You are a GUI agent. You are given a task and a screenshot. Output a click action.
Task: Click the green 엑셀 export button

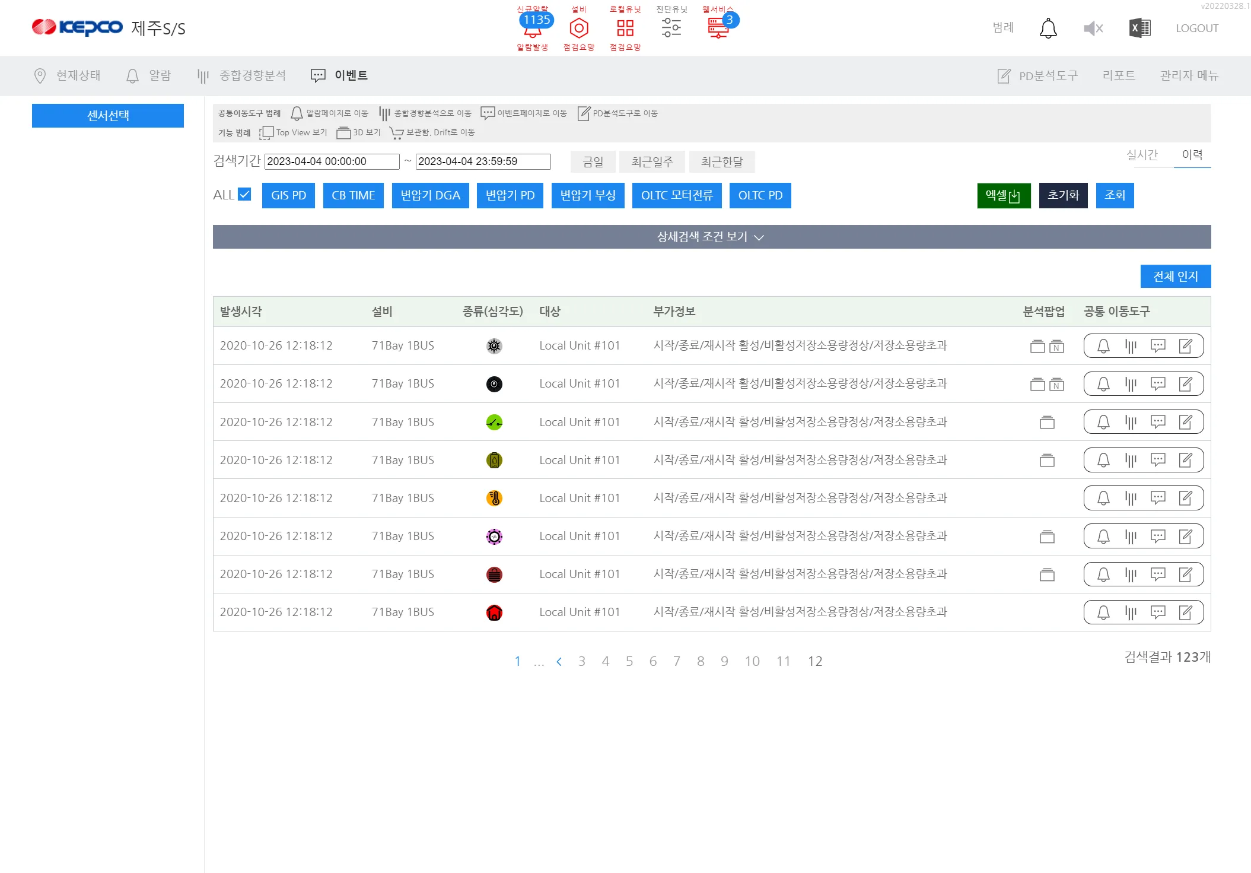(1004, 195)
